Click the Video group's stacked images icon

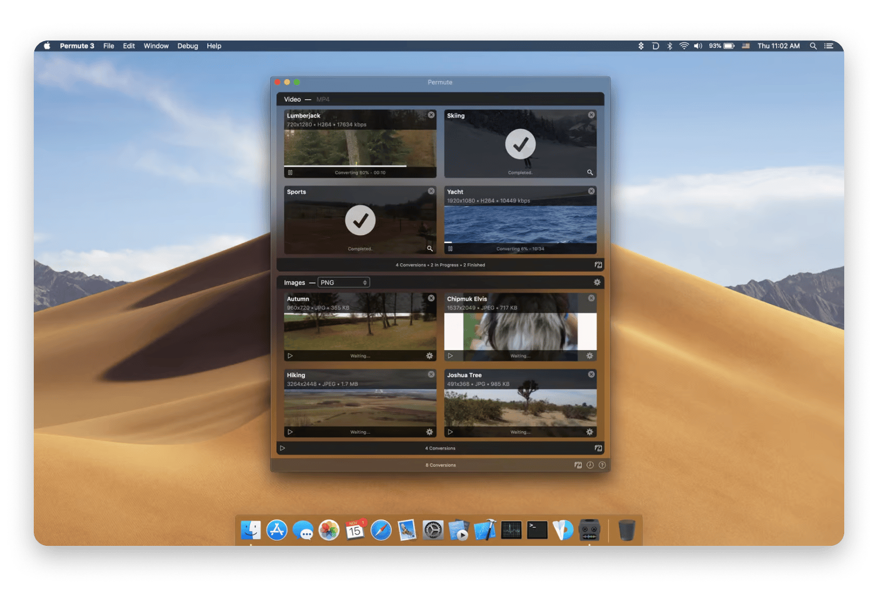point(598,265)
